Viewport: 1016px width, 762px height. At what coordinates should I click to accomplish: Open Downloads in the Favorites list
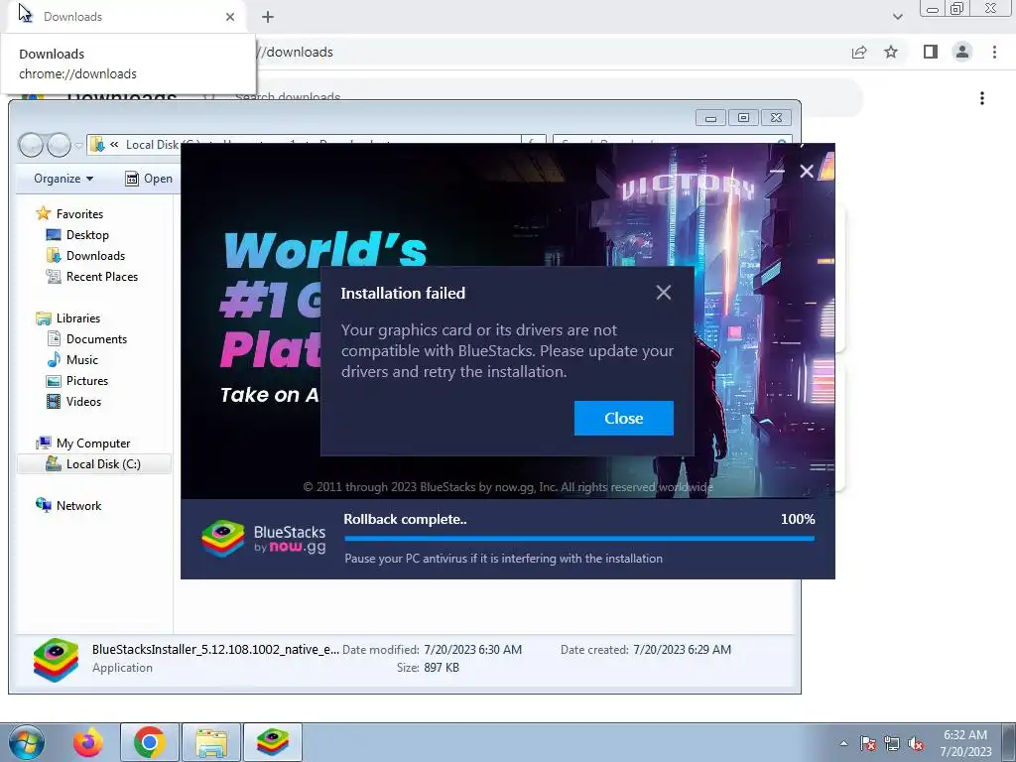[95, 255]
